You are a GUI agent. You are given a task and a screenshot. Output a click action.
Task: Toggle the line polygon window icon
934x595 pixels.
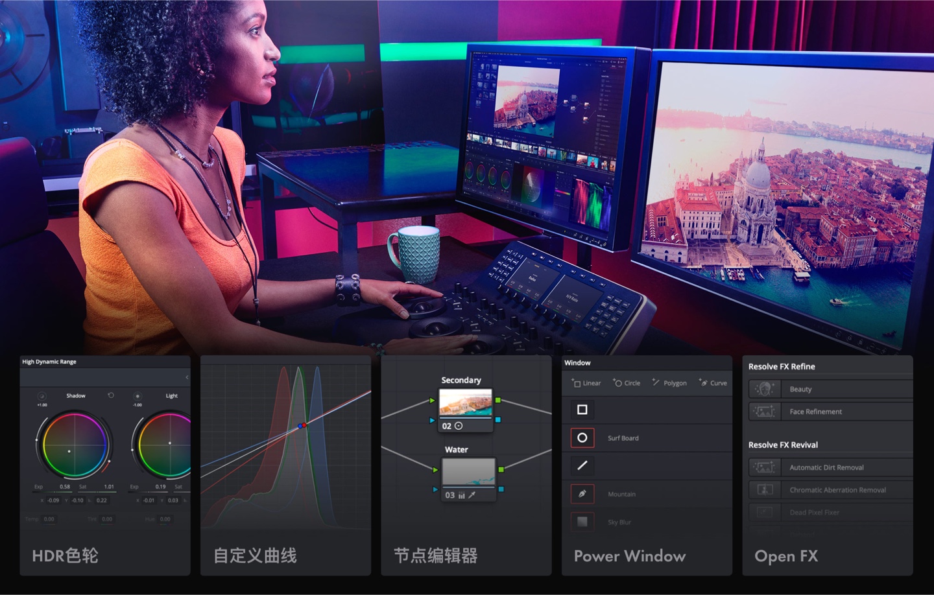click(582, 465)
